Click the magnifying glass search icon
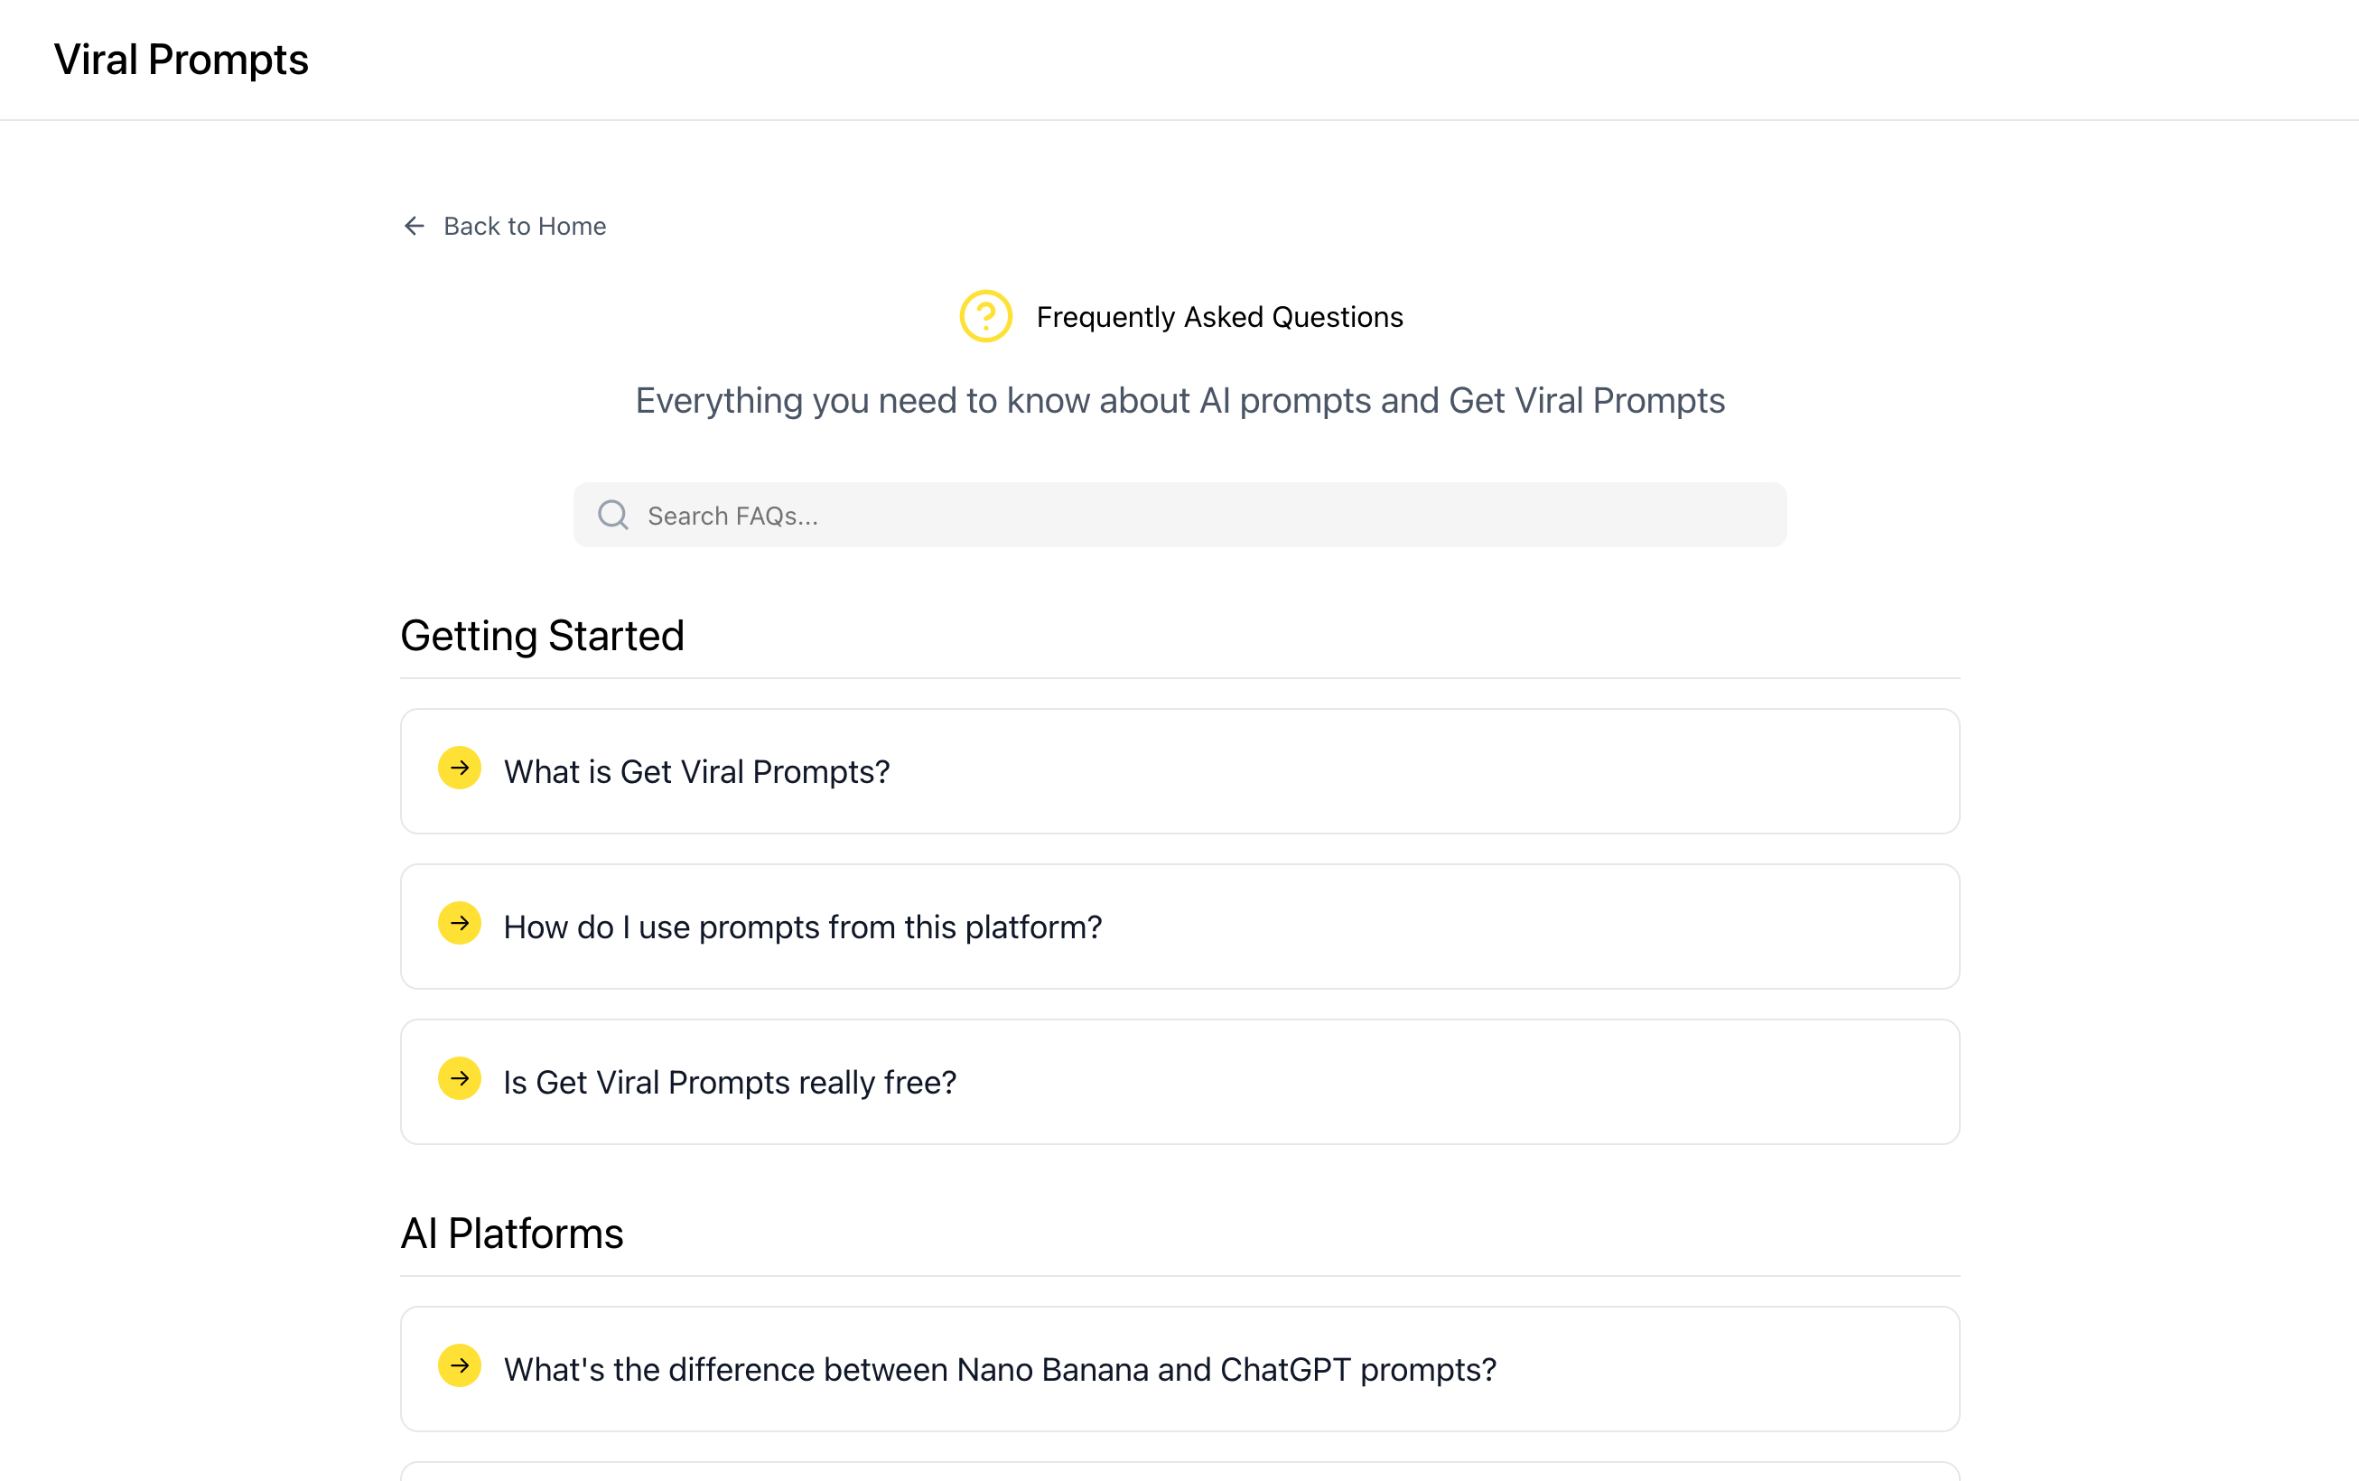This screenshot has width=2359, height=1481. [x=613, y=516]
